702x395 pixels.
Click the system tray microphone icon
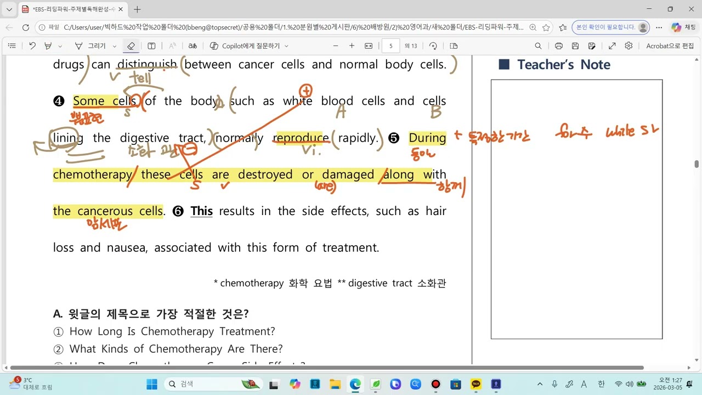pyautogui.click(x=554, y=384)
